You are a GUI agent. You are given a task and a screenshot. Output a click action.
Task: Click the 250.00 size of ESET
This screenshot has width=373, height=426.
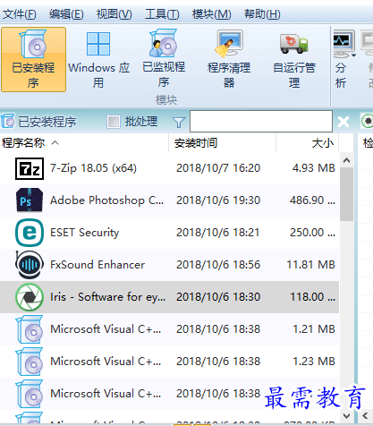pos(312,233)
